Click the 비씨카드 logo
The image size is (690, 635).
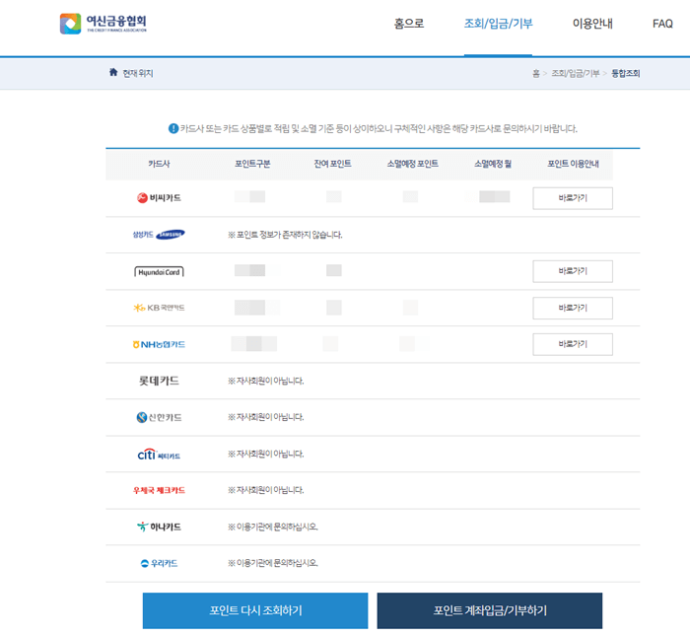[159, 198]
